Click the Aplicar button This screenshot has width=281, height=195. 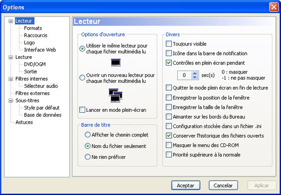tap(262, 186)
